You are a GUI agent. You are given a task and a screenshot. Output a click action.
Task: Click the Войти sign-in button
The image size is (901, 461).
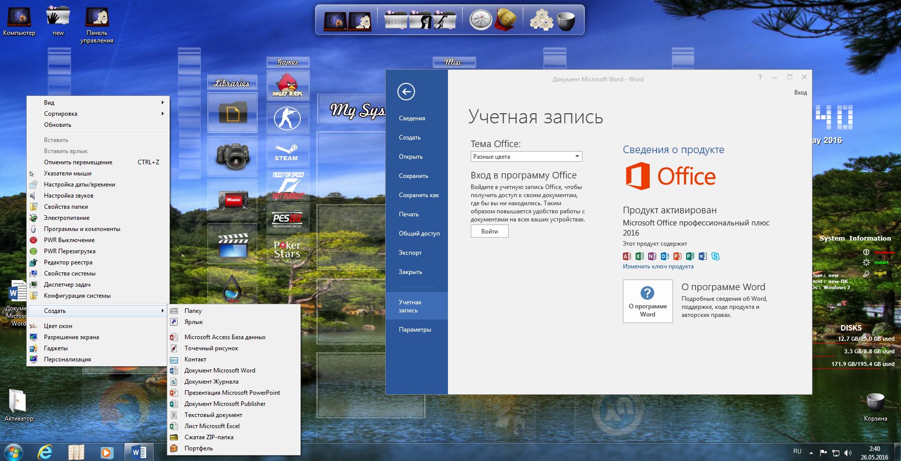[x=489, y=232]
